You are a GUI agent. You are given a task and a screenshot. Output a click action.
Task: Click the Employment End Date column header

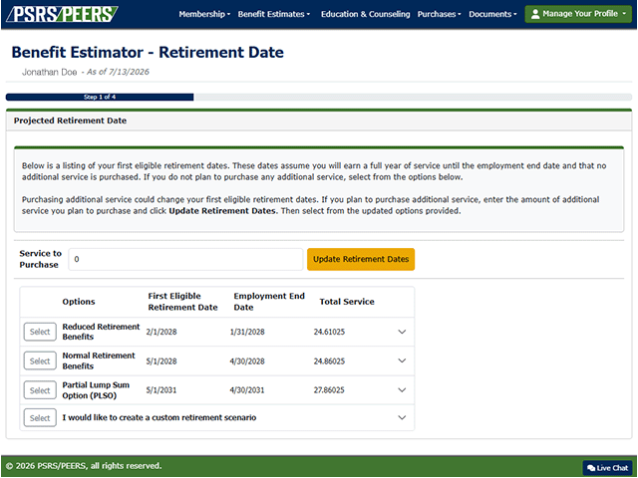click(269, 302)
